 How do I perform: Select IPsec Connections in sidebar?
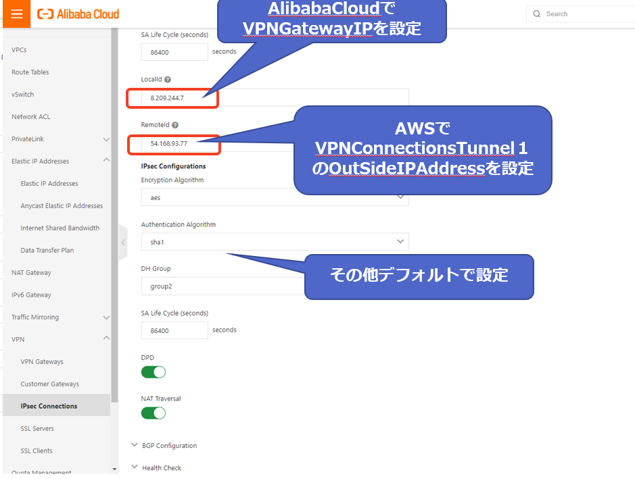pyautogui.click(x=56, y=405)
